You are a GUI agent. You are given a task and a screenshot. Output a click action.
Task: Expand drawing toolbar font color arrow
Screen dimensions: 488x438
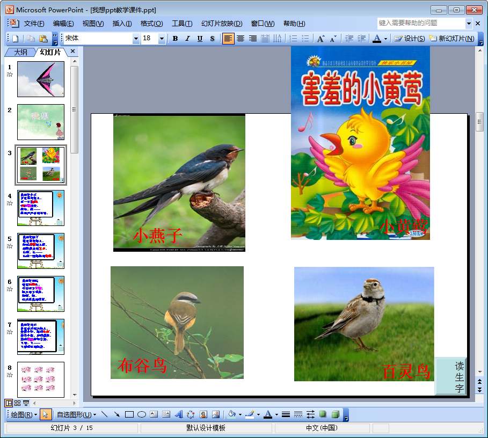click(276, 415)
